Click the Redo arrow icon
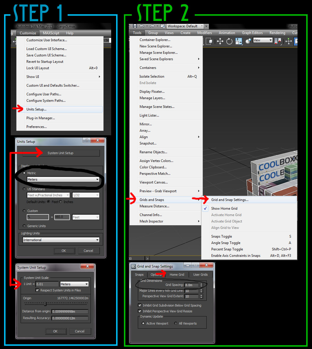 [152, 26]
